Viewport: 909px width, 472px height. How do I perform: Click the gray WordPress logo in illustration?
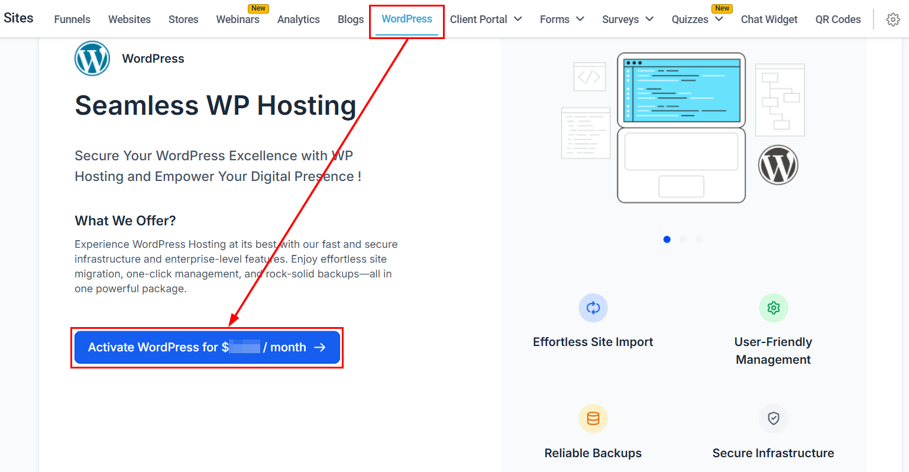[778, 165]
